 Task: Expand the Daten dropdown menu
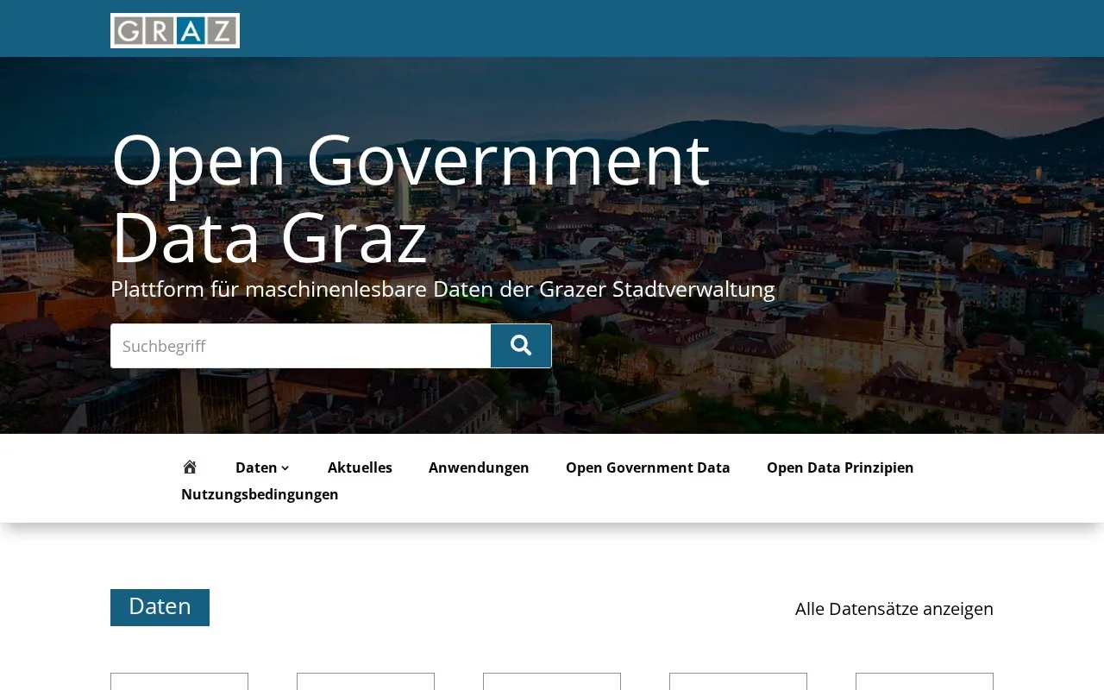click(x=262, y=467)
